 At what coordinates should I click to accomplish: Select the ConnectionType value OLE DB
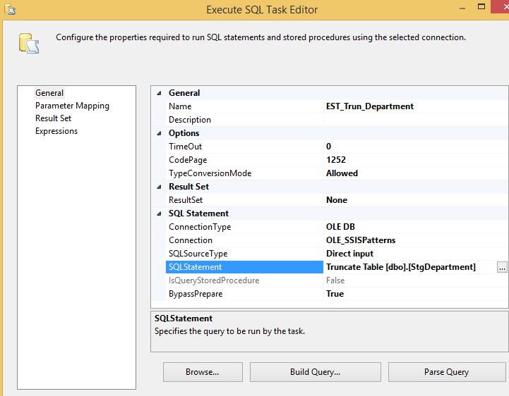[x=414, y=227]
